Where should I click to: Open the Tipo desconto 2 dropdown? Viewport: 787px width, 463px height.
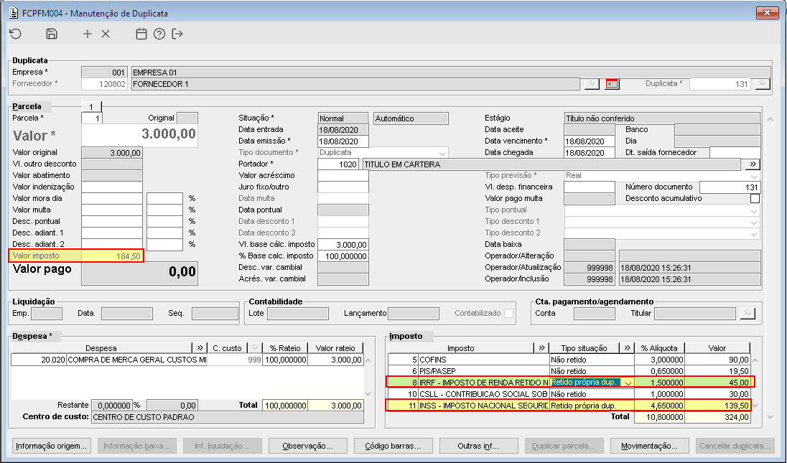click(x=754, y=234)
